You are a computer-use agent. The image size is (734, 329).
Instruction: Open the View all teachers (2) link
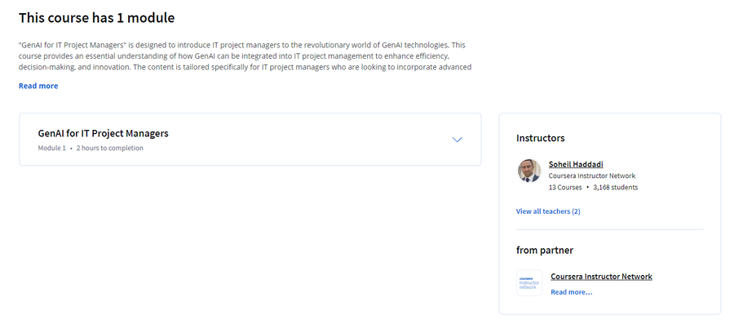pos(548,211)
